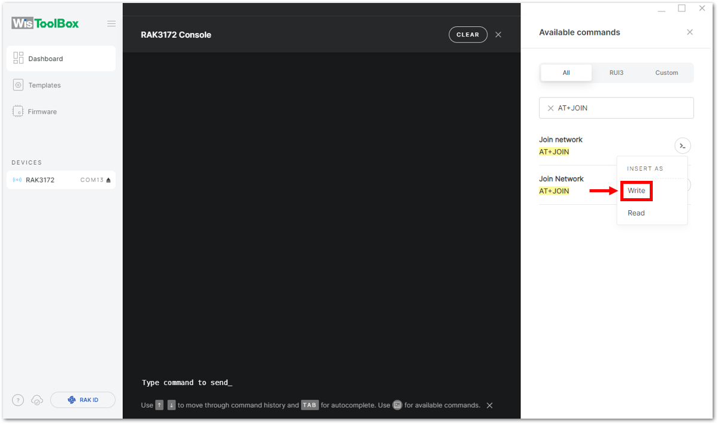Select the second Join Network entry
Screen dimensions: 718x424
pyautogui.click(x=561, y=185)
